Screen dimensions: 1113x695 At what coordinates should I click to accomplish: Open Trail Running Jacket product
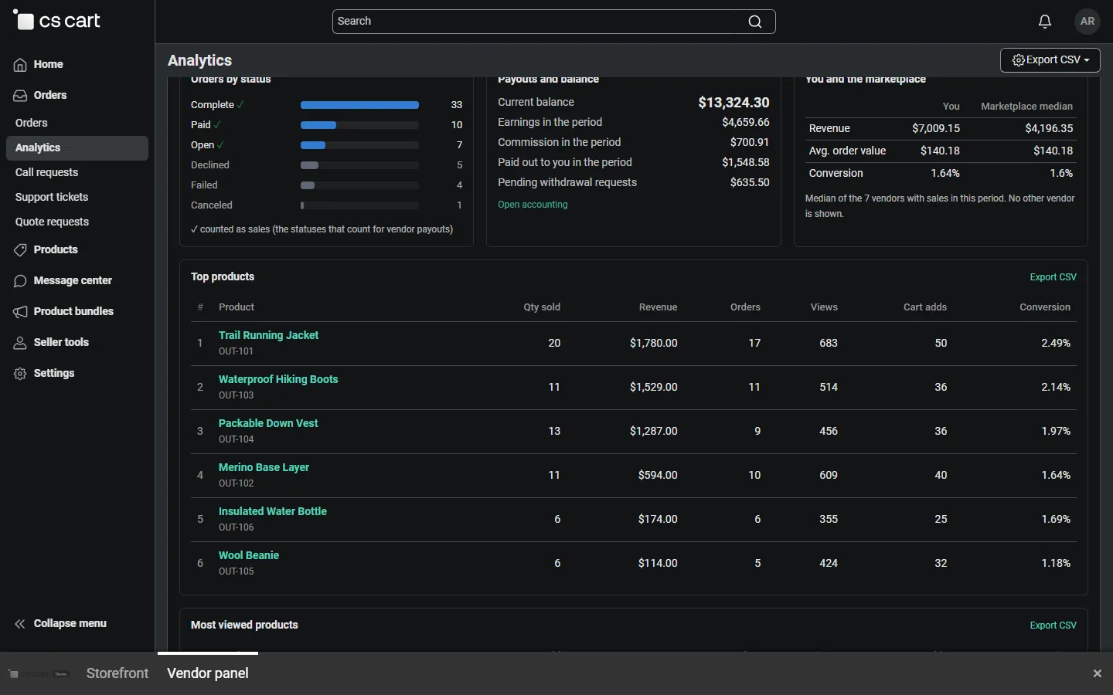click(x=268, y=336)
